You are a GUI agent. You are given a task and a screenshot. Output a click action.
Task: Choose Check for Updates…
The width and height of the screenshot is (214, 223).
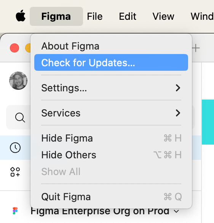coord(111,62)
